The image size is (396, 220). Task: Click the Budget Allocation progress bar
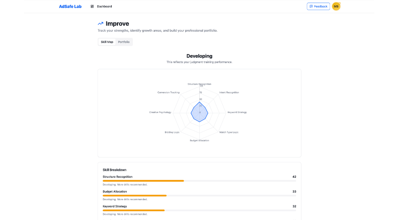pos(199,195)
